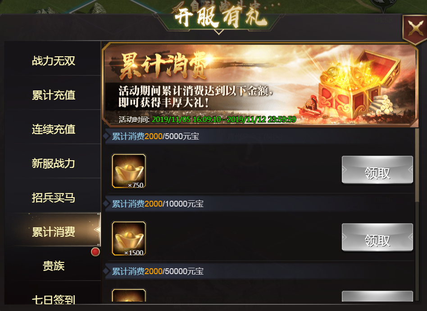Click the partially visible third reward ingot icon
The width and height of the screenshot is (427, 311).
129,295
